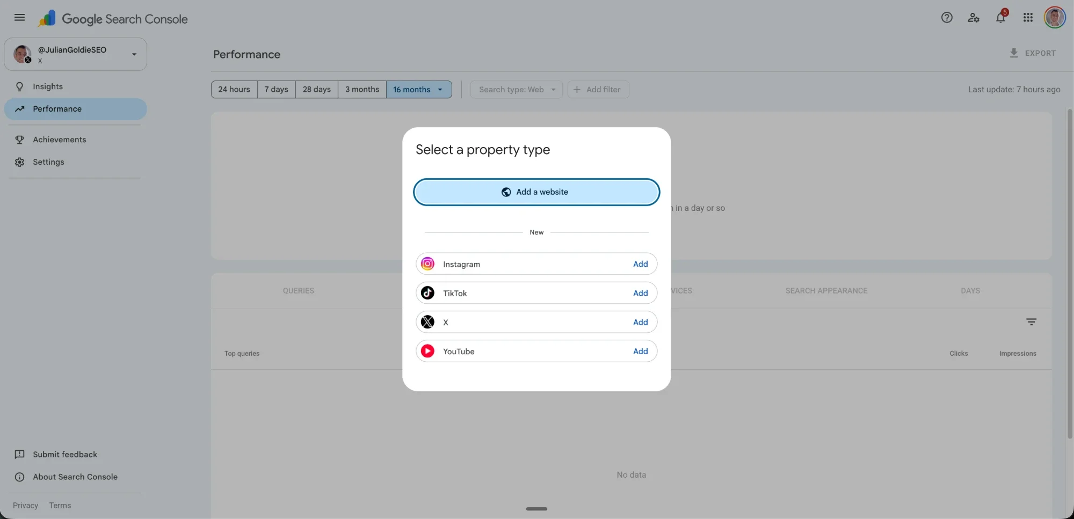Open the Terms link
Image resolution: width=1074 pixels, height=519 pixels.
click(60, 506)
